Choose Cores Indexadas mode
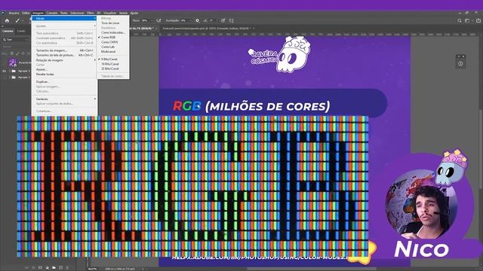The height and width of the screenshot is (271, 483). point(112,32)
